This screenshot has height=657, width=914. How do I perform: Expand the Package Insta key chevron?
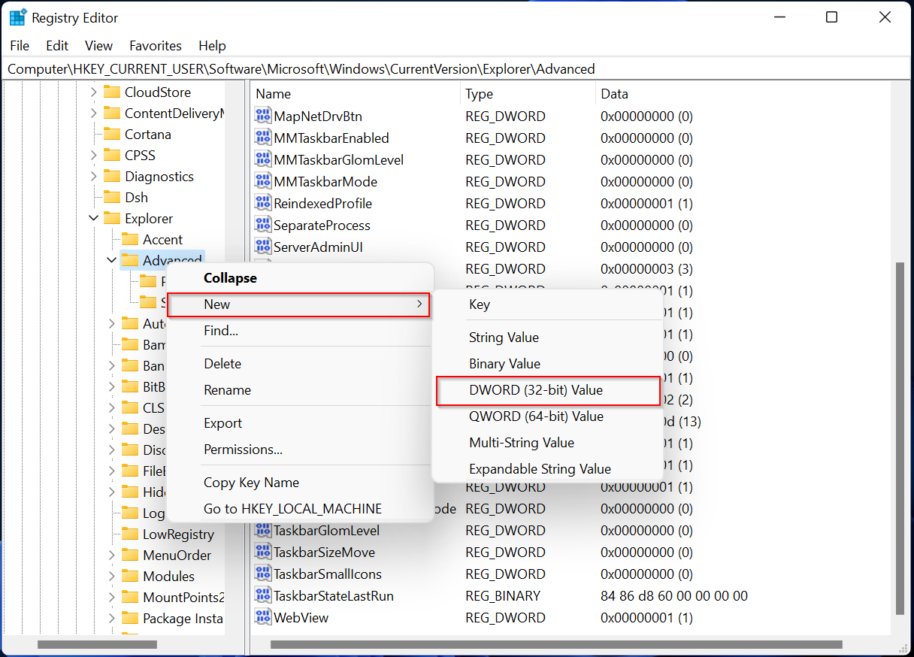click(x=111, y=618)
